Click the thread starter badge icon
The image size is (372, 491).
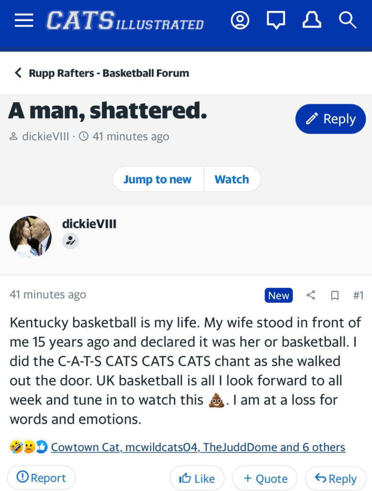70,241
